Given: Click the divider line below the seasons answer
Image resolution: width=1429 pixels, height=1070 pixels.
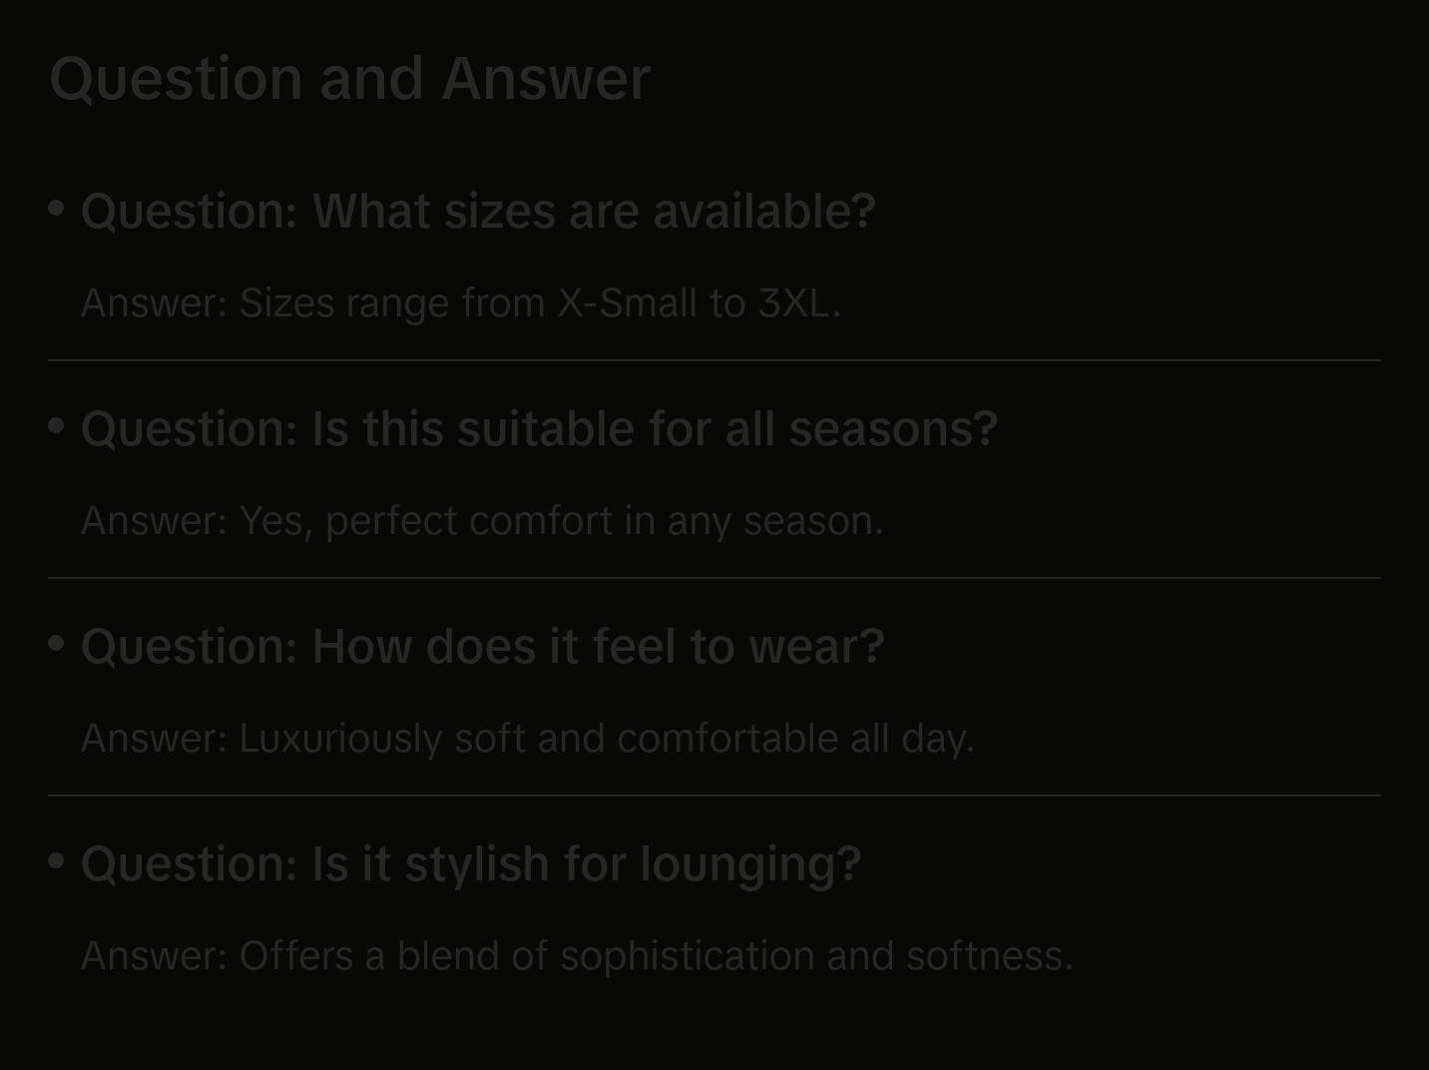Looking at the screenshot, I should (714, 578).
